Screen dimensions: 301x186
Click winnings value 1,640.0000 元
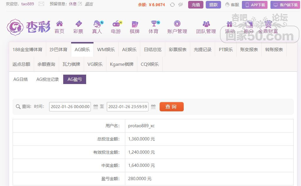pos(141,165)
